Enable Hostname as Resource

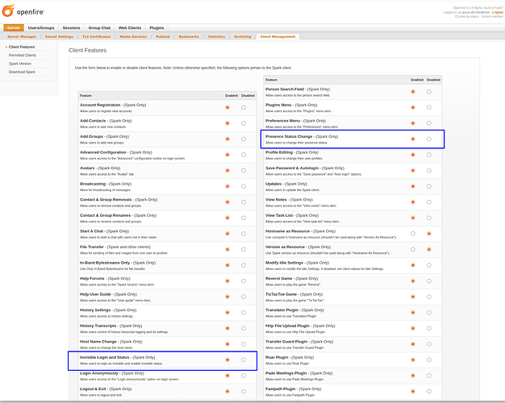(x=413, y=234)
